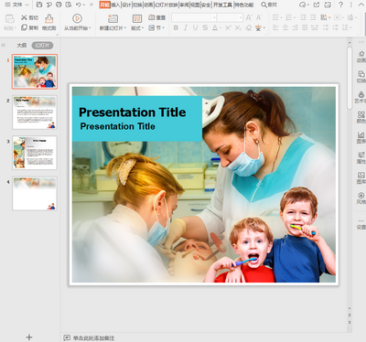The image size is (366, 342).
Task: Open the Developer Tools (开发工具) tab
Action: (222, 5)
